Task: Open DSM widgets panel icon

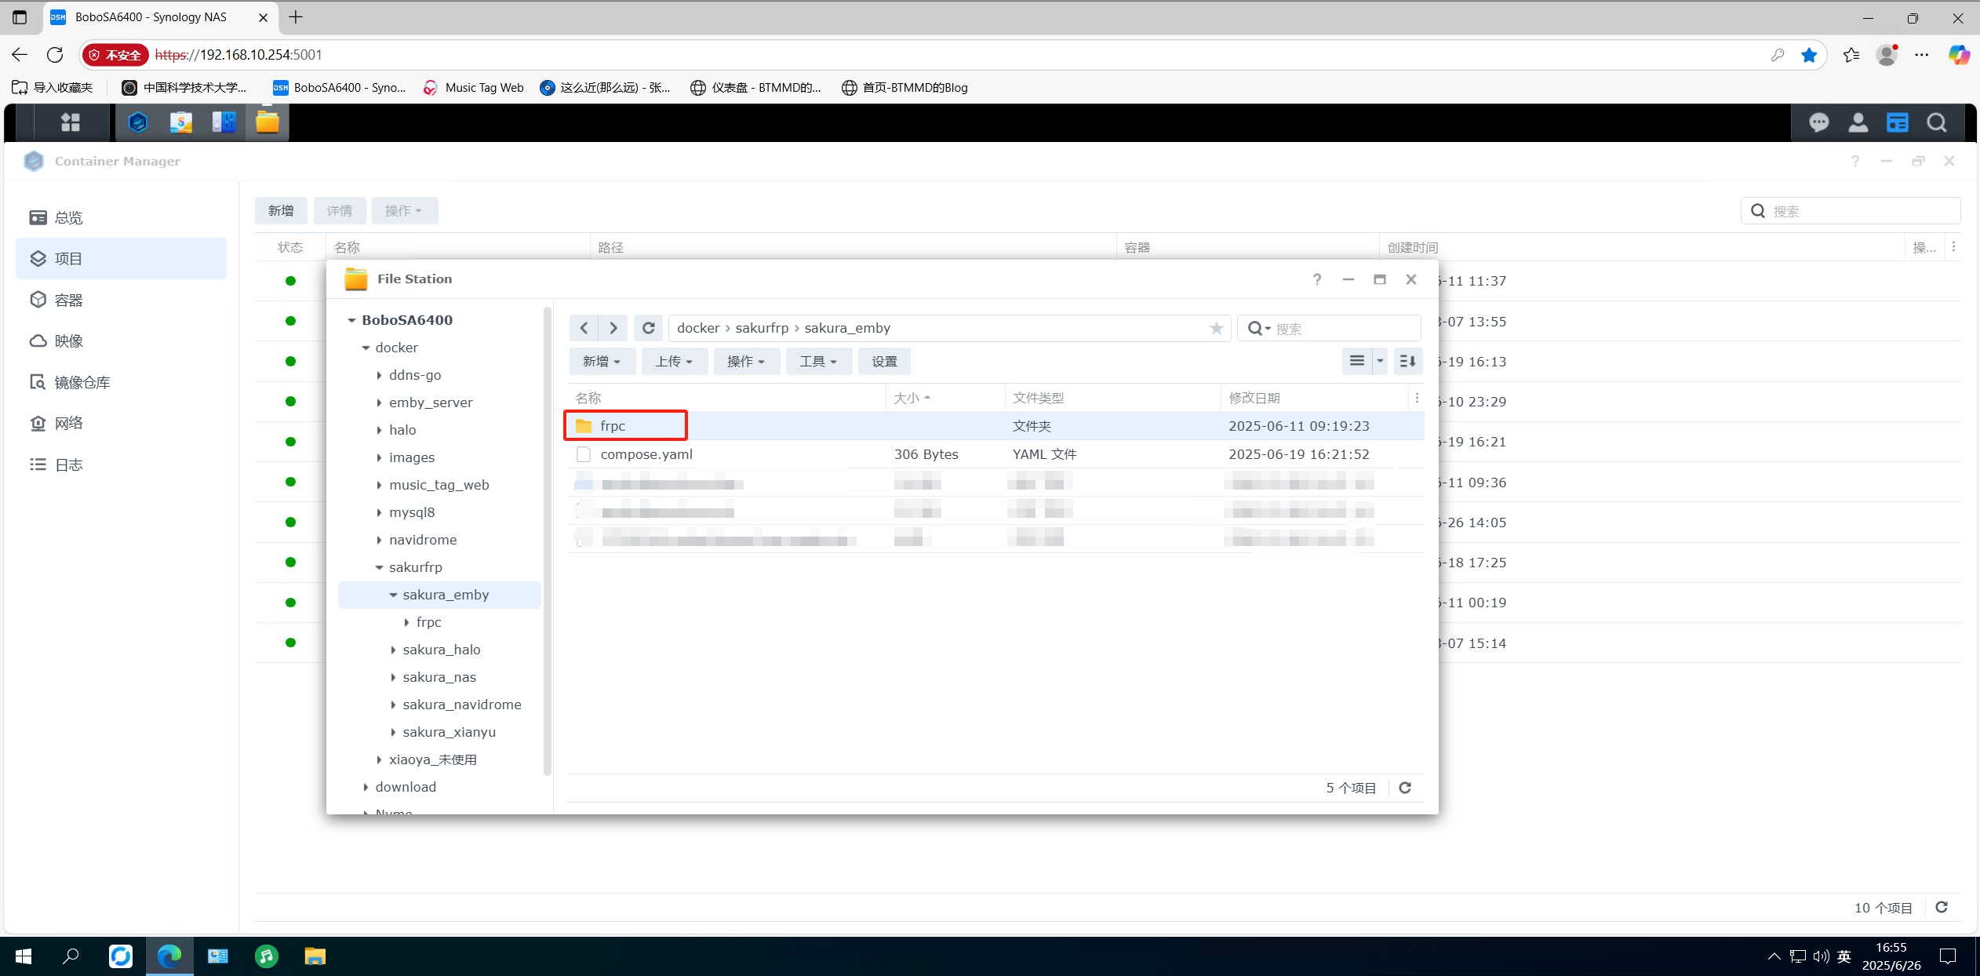Action: tap(1897, 122)
